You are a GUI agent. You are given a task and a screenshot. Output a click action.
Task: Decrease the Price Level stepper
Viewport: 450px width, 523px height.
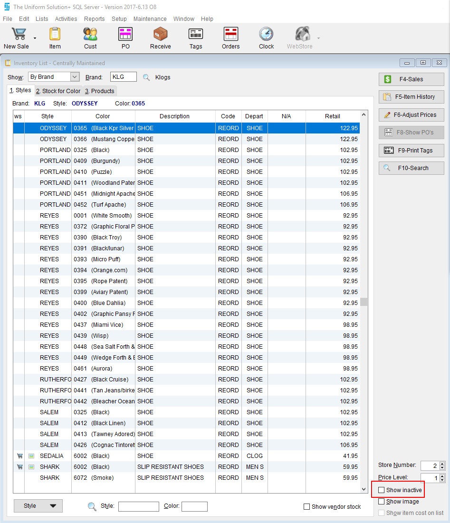[x=442, y=480]
